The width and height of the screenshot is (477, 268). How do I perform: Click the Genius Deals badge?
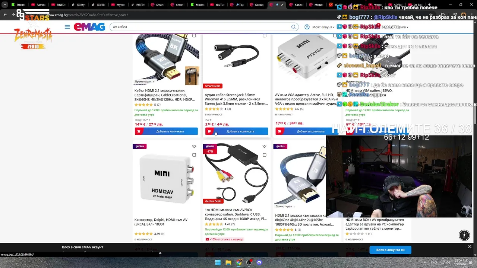213,201
